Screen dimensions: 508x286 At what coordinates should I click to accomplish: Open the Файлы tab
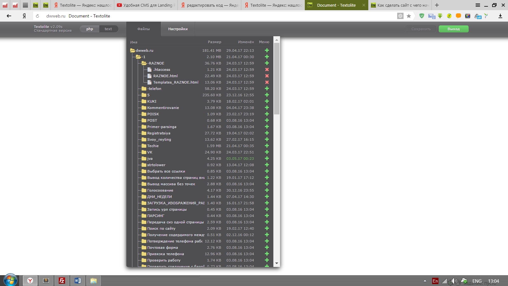pyautogui.click(x=144, y=29)
